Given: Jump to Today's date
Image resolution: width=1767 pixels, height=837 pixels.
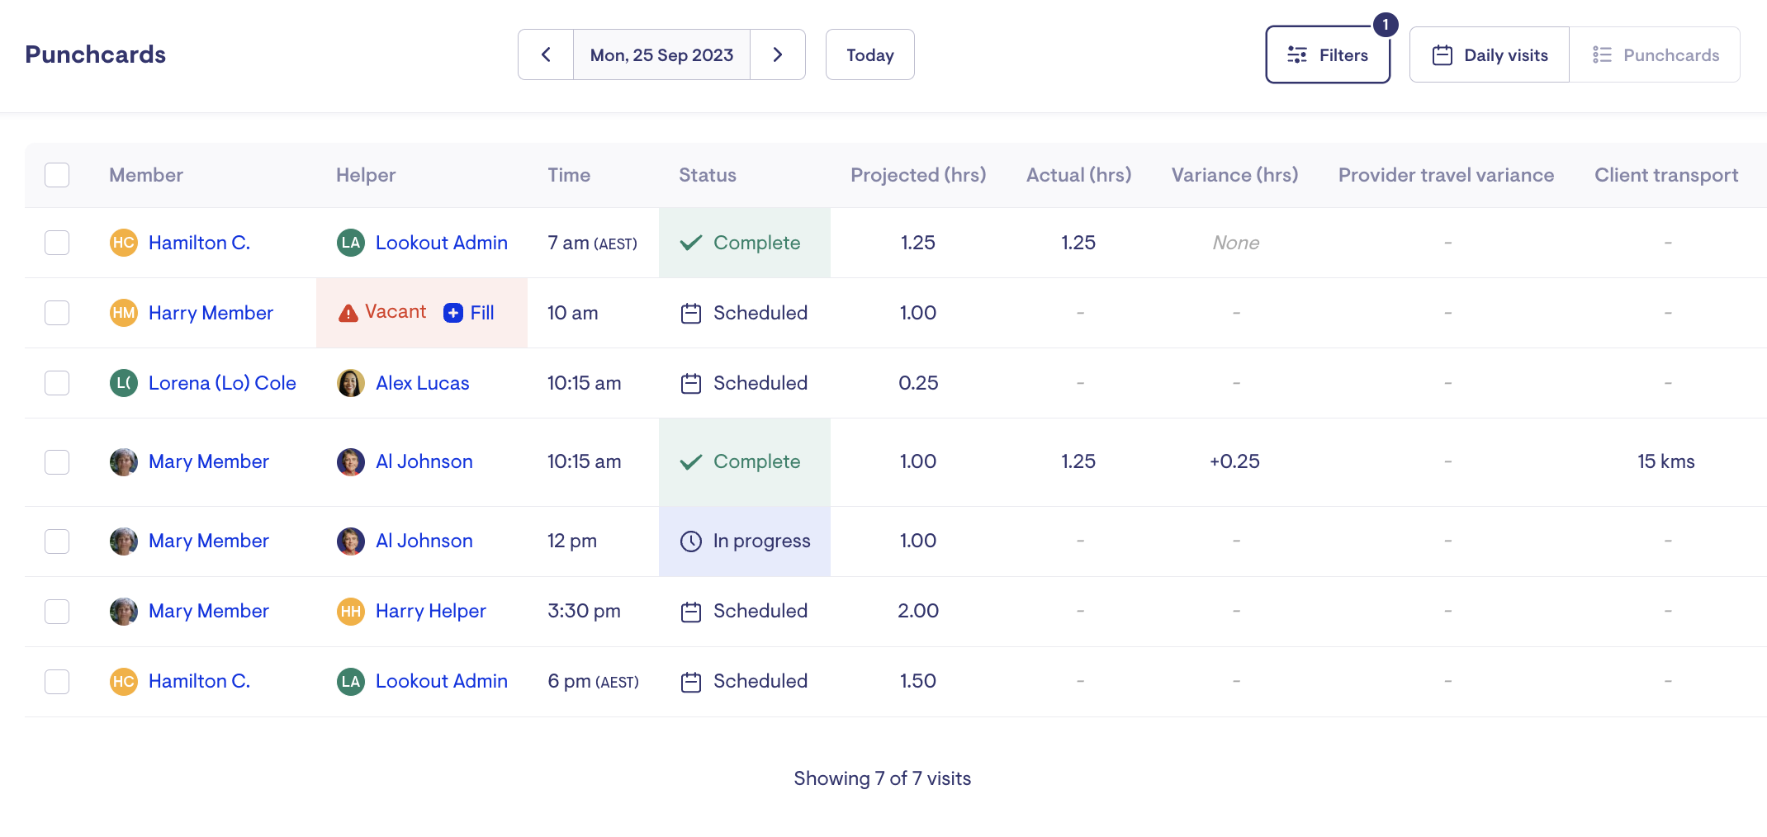Looking at the screenshot, I should tap(869, 54).
